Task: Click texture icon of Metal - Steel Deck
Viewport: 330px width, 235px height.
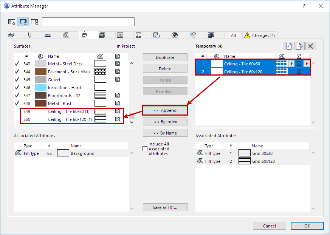Action: tap(118, 63)
